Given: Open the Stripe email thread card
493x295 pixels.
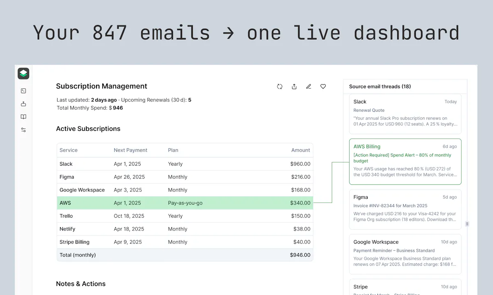Looking at the screenshot, I should 405,287.
